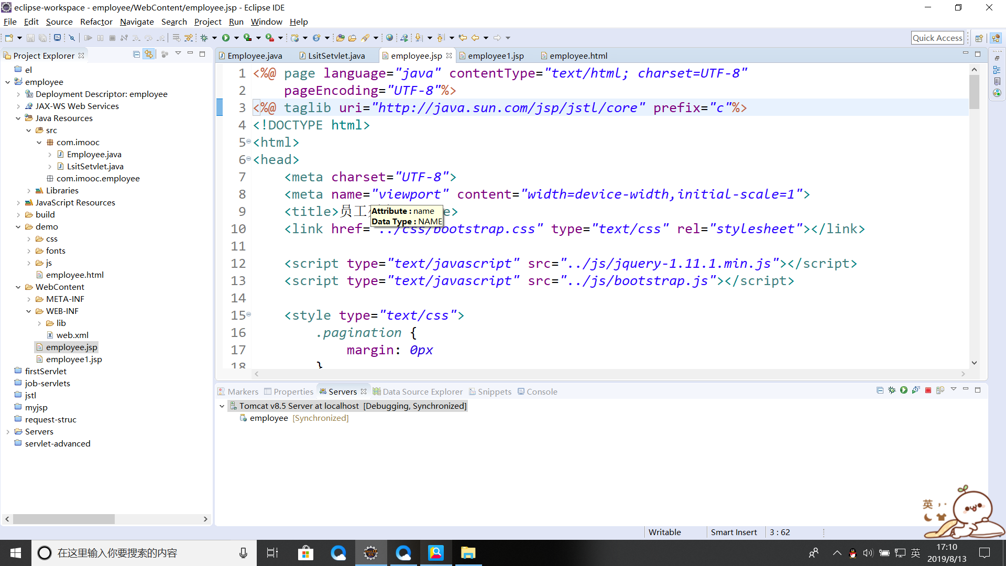Open the Refactor menu
The width and height of the screenshot is (1006, 566).
[x=96, y=21]
